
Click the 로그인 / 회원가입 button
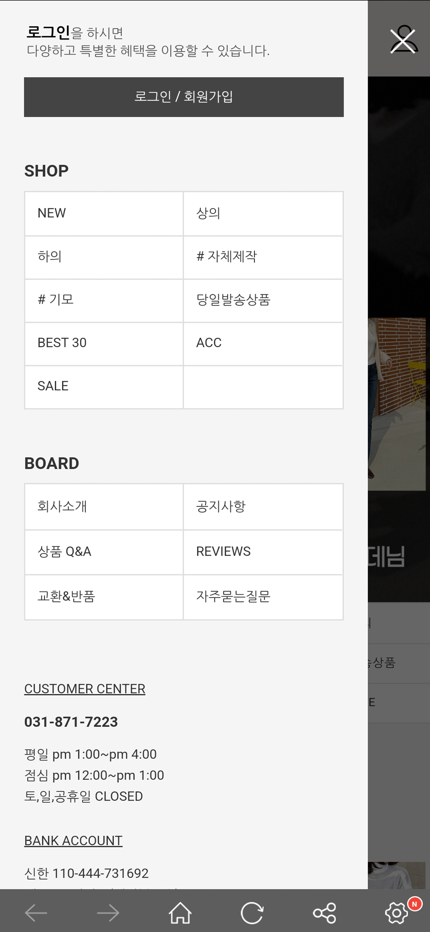pos(183,97)
